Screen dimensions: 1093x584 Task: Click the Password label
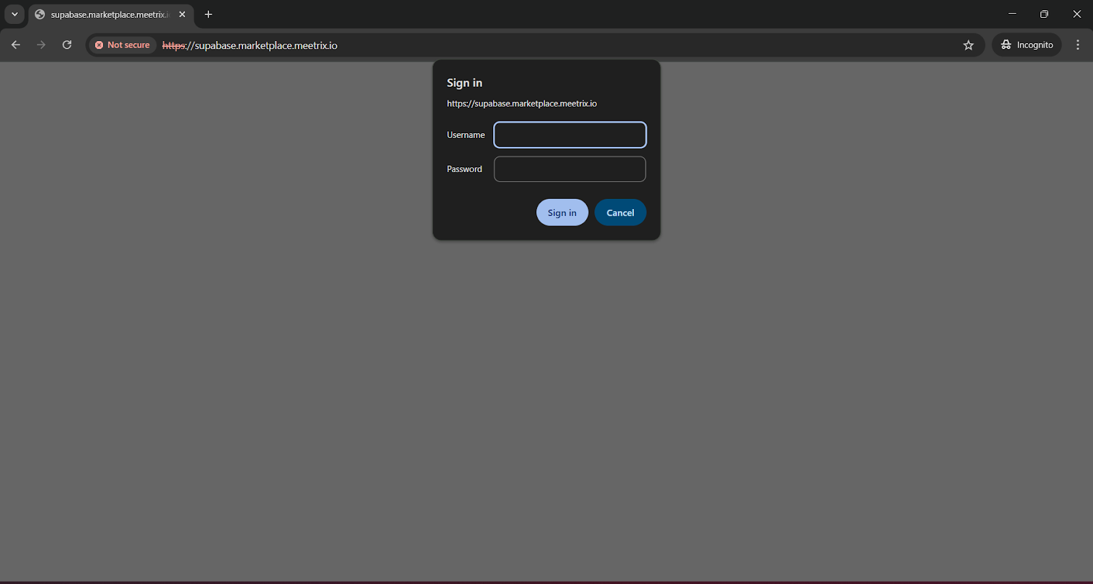[465, 169]
